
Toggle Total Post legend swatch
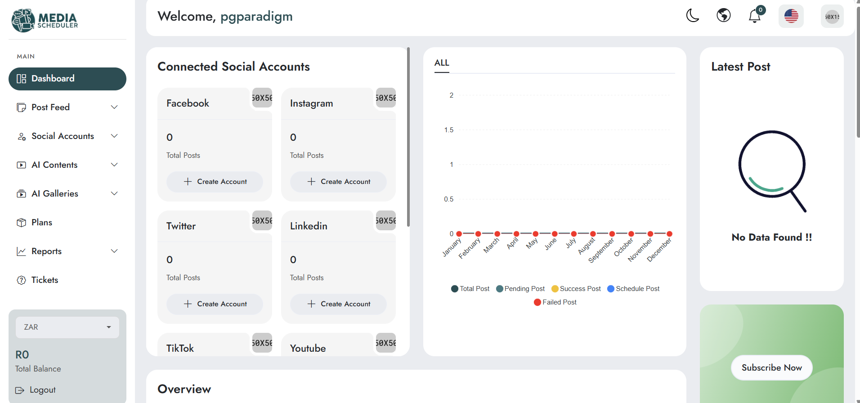(x=455, y=289)
